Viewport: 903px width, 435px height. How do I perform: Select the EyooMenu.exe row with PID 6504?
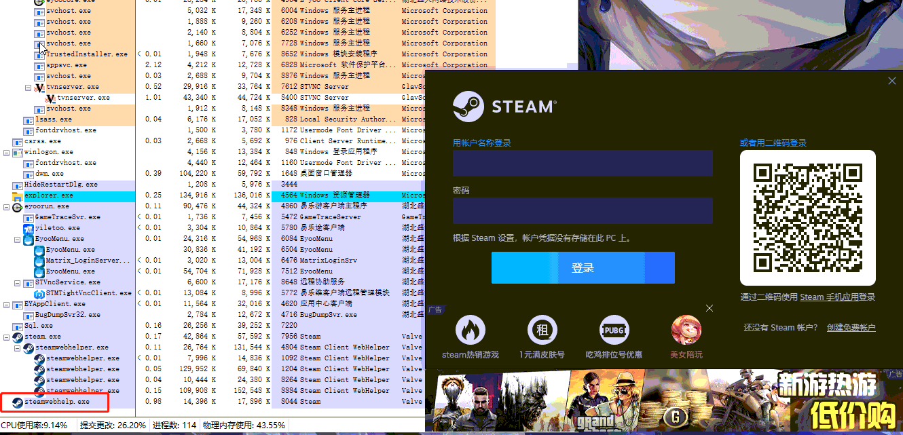pyautogui.click(x=213, y=250)
